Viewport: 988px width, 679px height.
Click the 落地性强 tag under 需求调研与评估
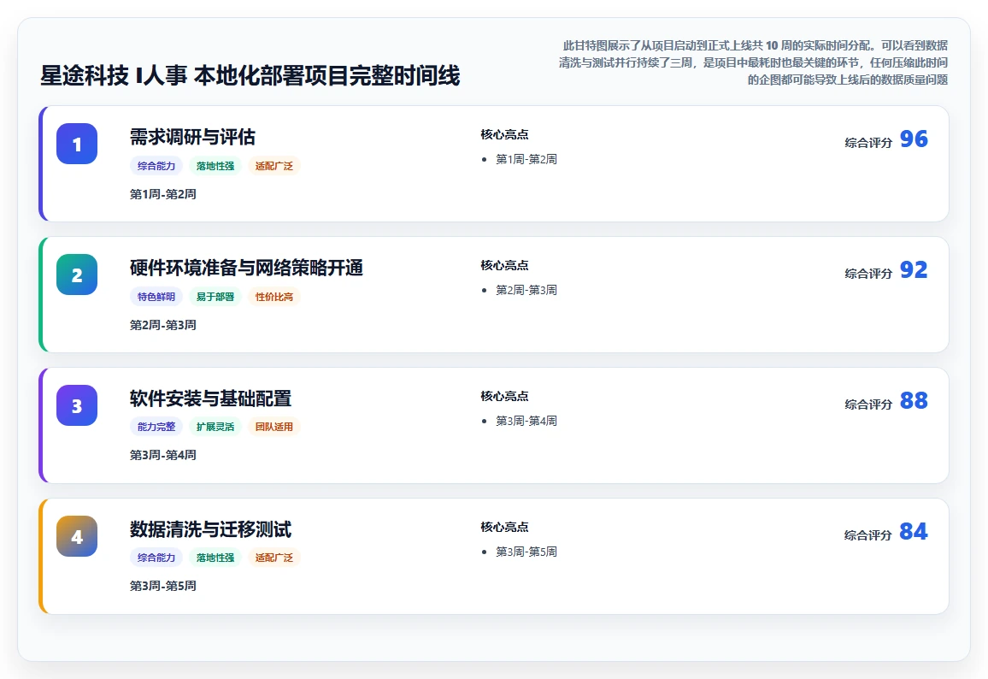click(215, 166)
